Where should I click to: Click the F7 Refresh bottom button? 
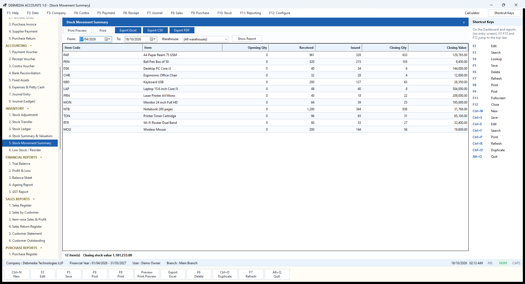tap(251, 274)
